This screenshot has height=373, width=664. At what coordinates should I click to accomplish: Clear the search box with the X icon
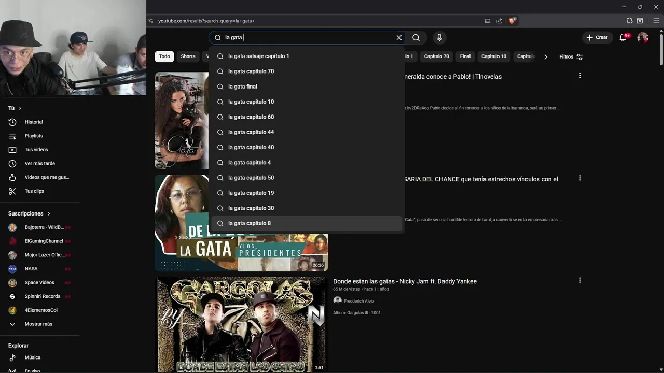click(399, 37)
